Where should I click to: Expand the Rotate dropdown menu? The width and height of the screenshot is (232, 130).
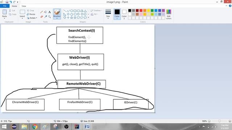tap(37, 18)
